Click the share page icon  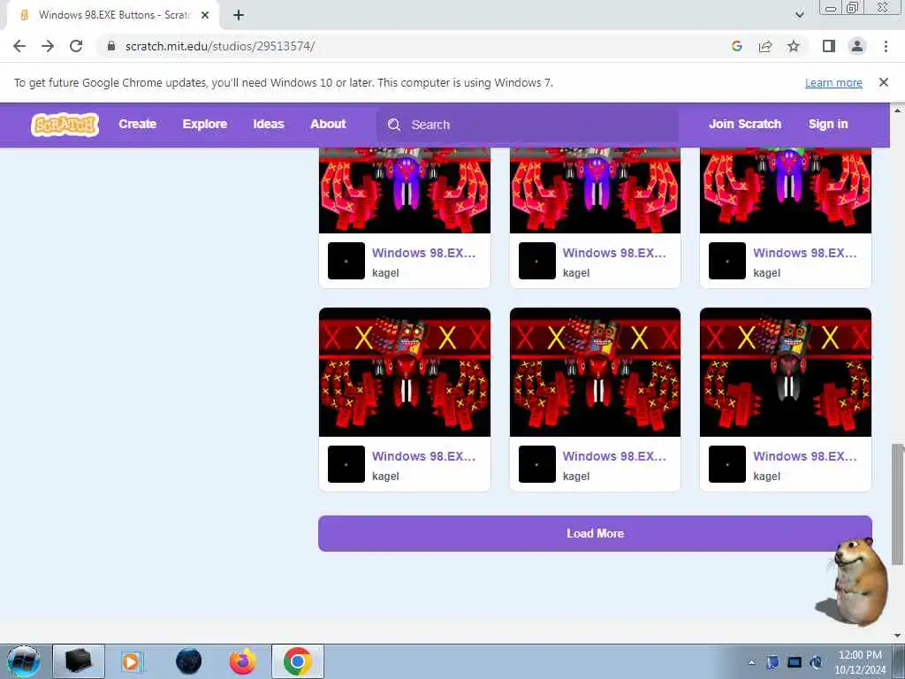[765, 46]
